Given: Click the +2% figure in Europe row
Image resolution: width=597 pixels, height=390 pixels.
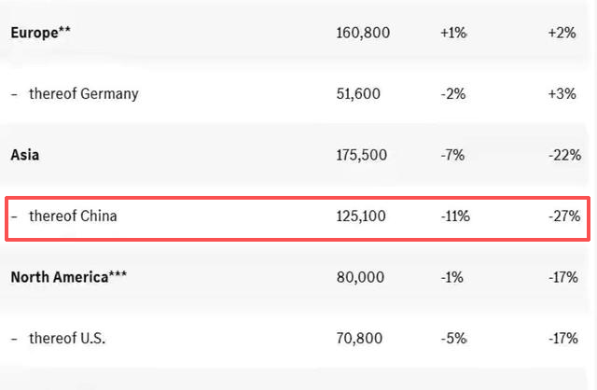Looking at the screenshot, I should click(562, 33).
